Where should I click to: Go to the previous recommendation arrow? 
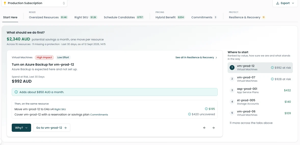tap(204, 128)
